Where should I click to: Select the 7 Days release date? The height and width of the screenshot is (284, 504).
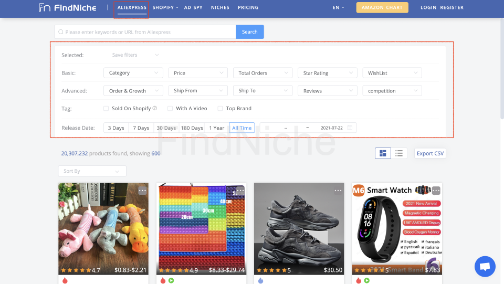(141, 128)
